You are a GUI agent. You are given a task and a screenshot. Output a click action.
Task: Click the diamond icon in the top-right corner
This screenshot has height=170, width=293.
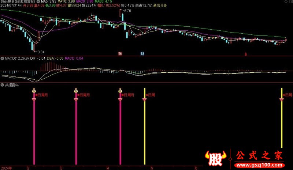point(286,1)
